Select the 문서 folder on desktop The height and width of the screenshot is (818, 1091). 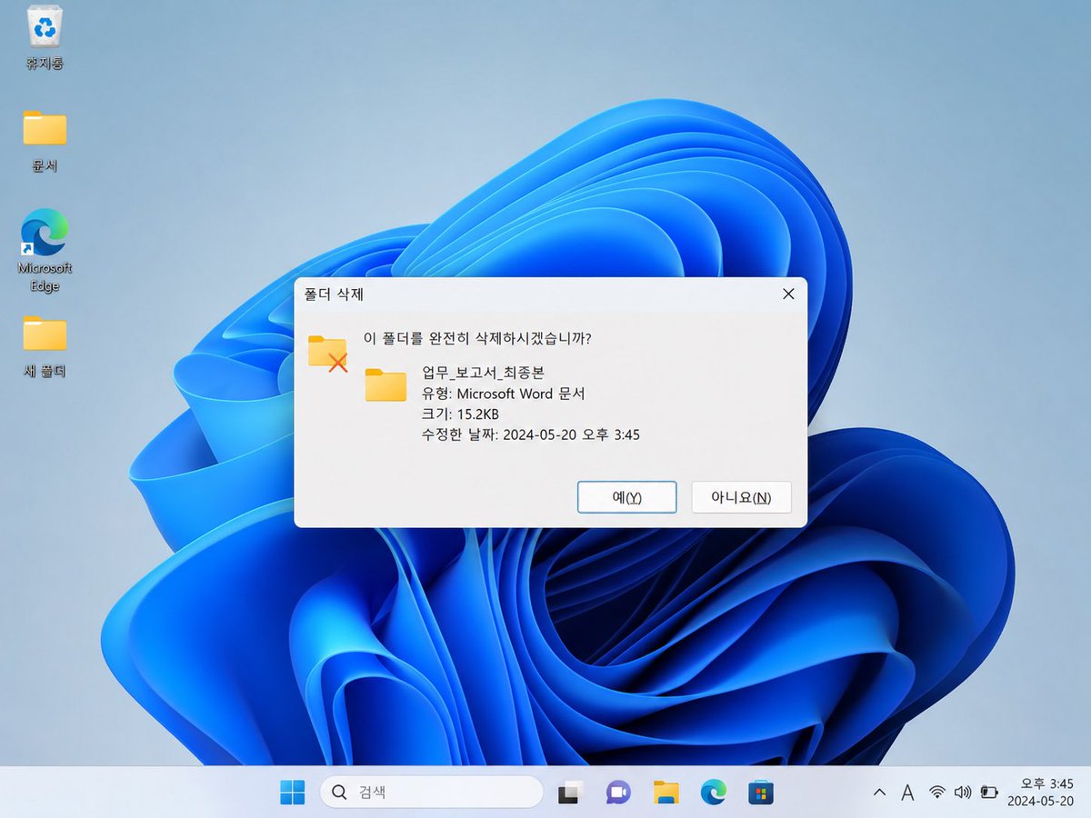point(45,141)
